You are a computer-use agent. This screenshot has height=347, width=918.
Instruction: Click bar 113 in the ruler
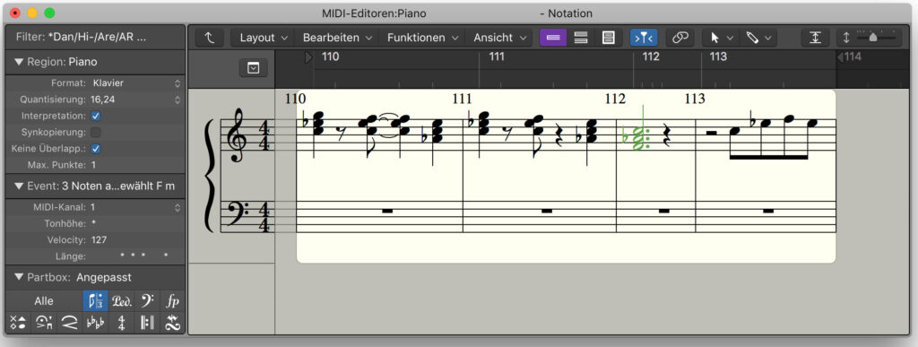point(718,56)
